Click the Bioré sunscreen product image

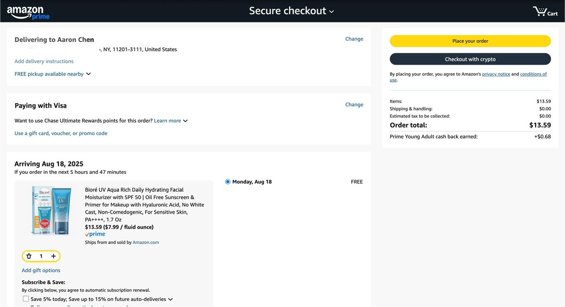coord(53,210)
